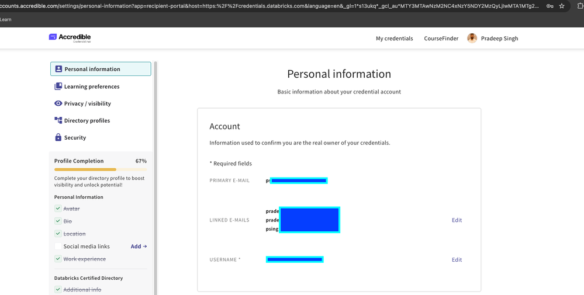The width and height of the screenshot is (584, 295).
Task: Bookmark page with the star icon
Action: [562, 6]
